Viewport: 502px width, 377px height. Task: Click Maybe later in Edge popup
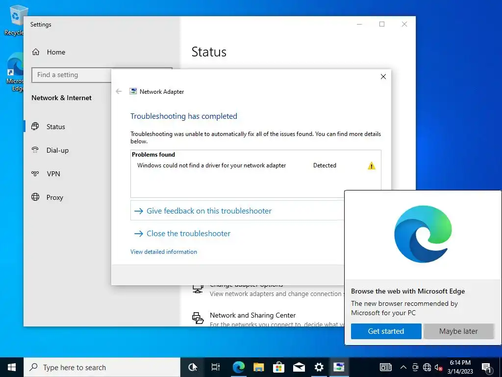coord(458,331)
